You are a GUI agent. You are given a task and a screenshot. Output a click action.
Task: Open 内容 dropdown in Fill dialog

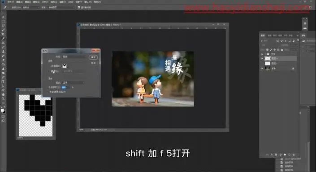click(x=74, y=57)
